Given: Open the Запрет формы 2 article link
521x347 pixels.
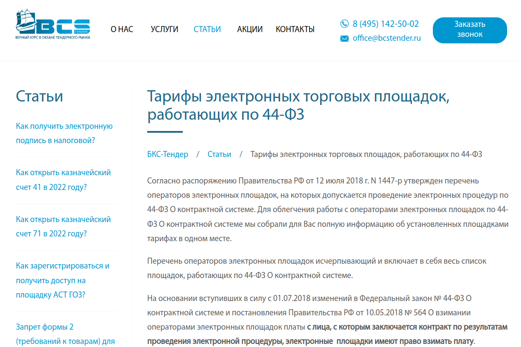Looking at the screenshot, I should (66, 334).
